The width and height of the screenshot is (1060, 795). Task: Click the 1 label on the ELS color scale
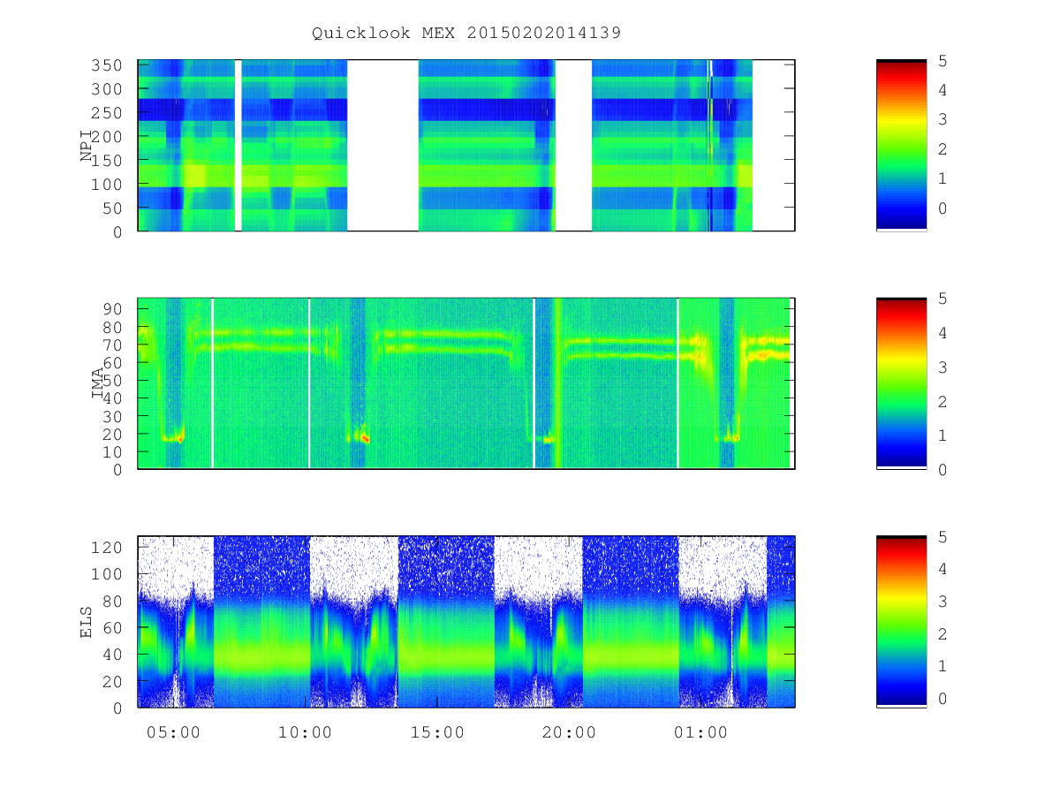(x=943, y=666)
